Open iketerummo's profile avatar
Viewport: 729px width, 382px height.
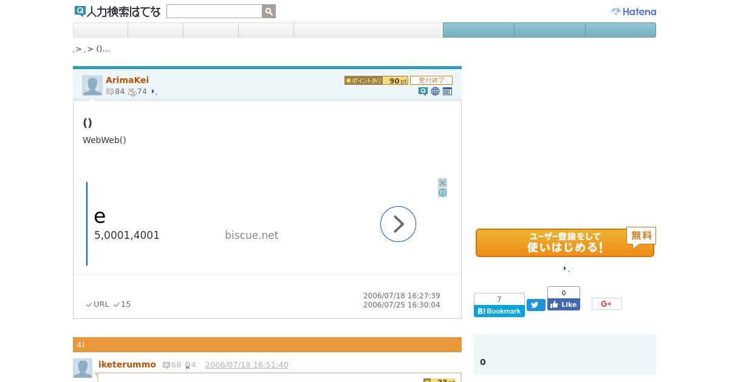pyautogui.click(x=83, y=368)
